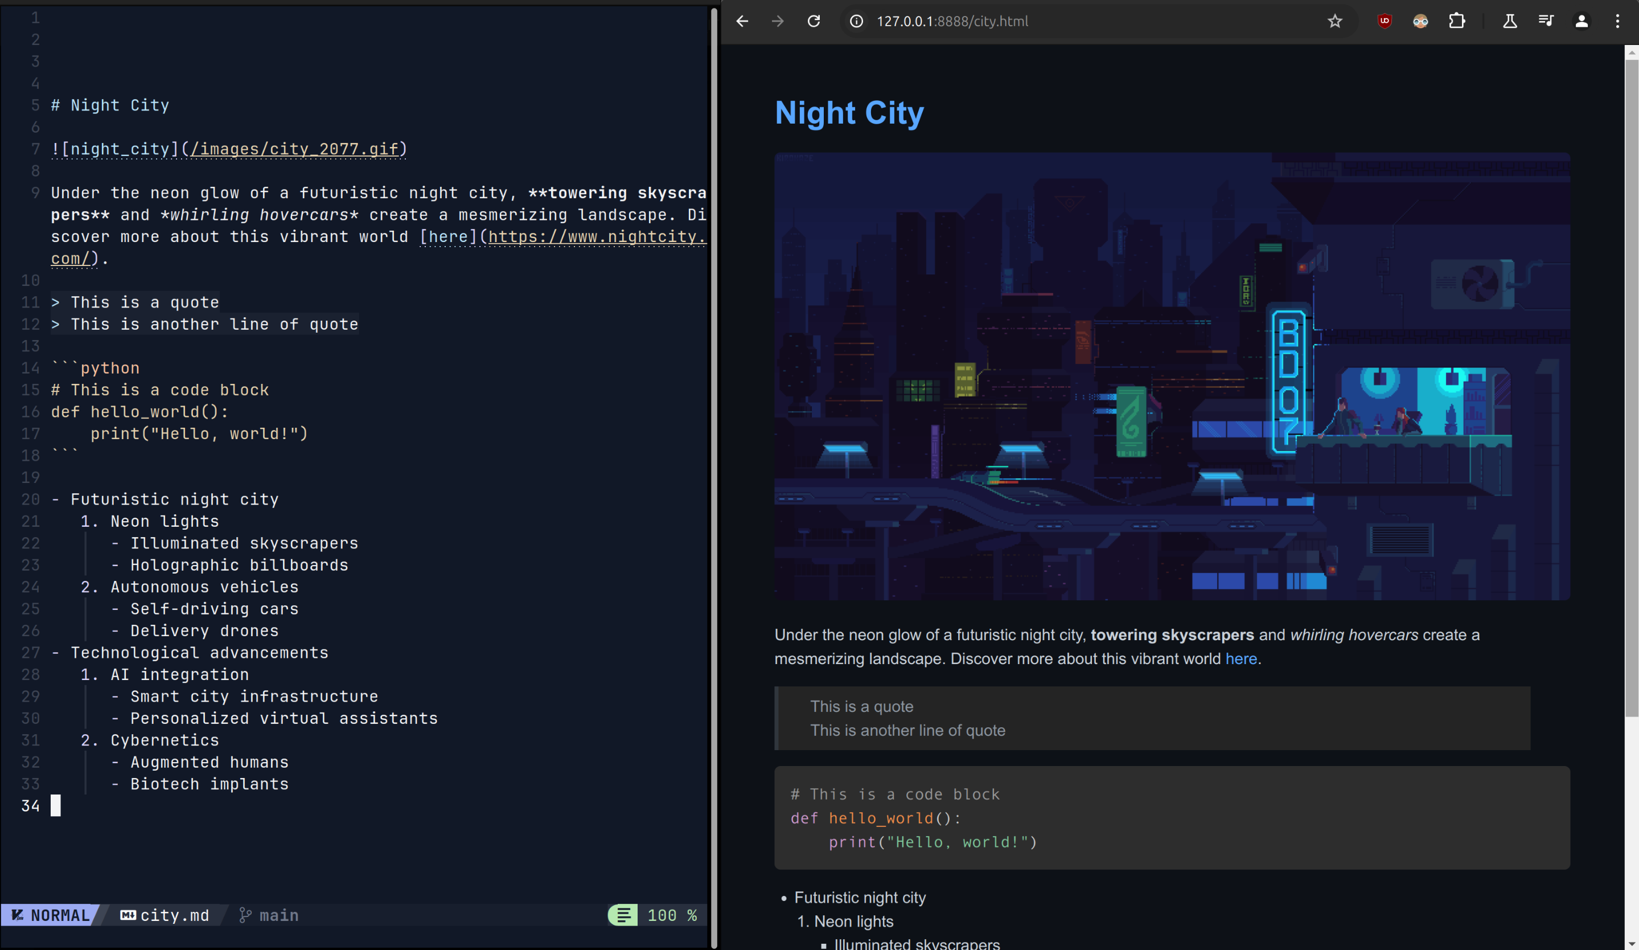Open the uBlock Origin extension icon
The width and height of the screenshot is (1639, 950).
click(1384, 22)
